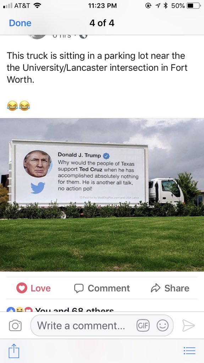This screenshot has height=363, width=204.
Task: Tap the Comment button label
Action: [x=109, y=288]
